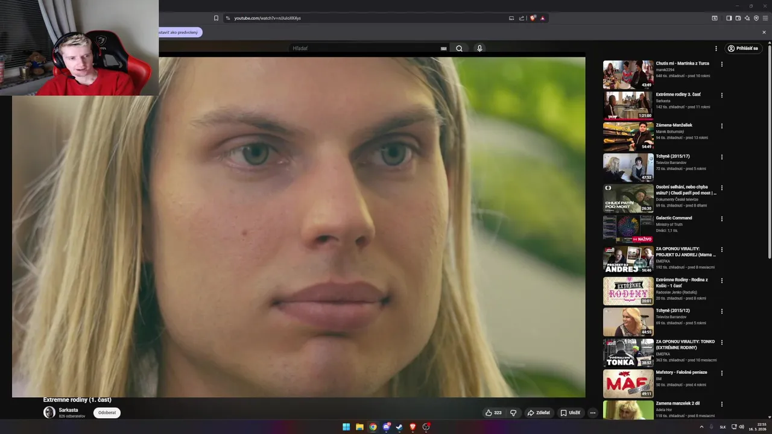Open the live 'Galactic Command' stream

[628, 229]
